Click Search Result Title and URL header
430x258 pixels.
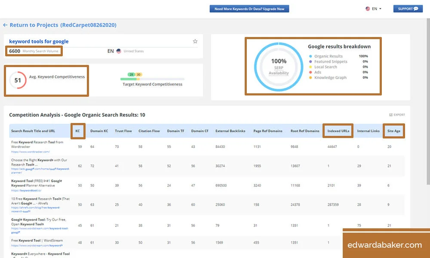[x=33, y=131]
